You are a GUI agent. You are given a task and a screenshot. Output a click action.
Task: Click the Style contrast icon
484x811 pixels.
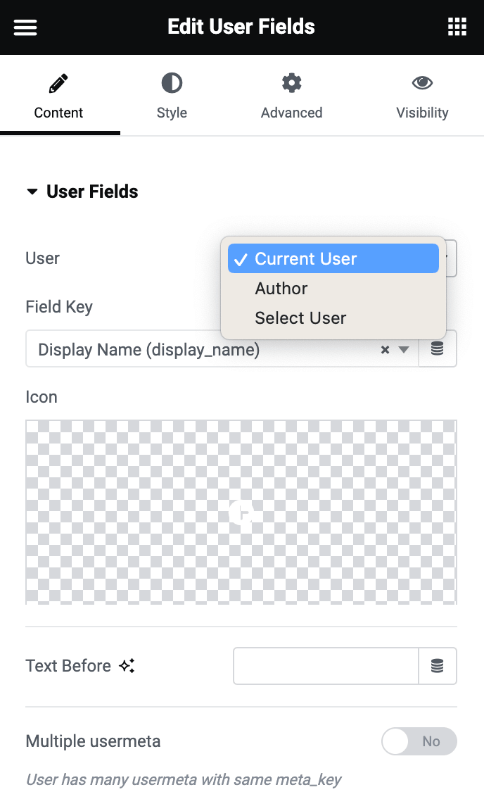pos(172,82)
